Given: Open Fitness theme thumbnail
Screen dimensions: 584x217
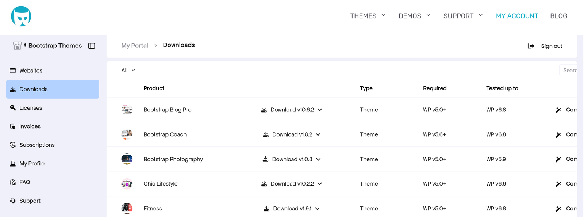Looking at the screenshot, I should [x=127, y=209].
